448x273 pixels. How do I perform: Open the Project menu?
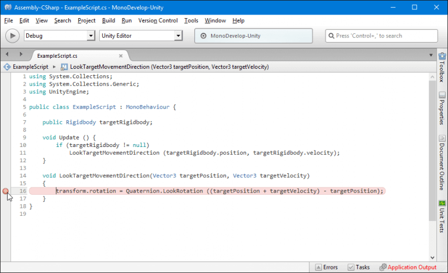[x=86, y=20]
